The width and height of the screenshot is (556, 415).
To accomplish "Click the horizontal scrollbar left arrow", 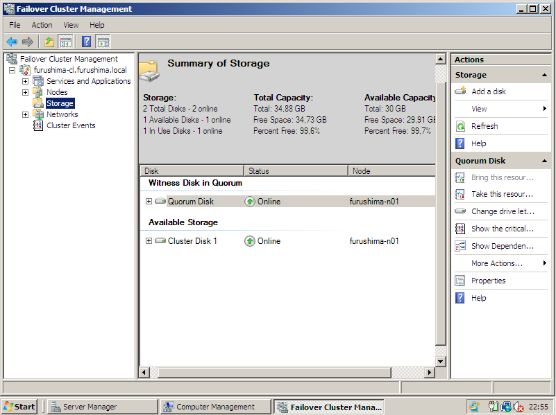I will 144,372.
